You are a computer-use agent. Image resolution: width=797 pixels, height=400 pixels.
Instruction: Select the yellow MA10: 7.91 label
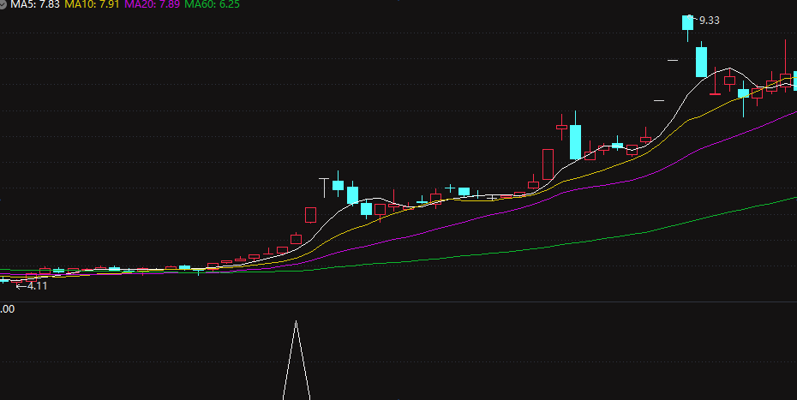point(92,4)
